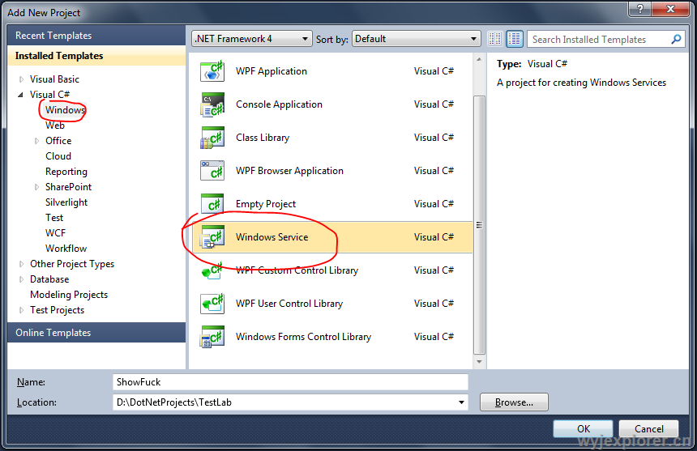Select the Workflow category
The height and width of the screenshot is (451, 697).
(66, 249)
